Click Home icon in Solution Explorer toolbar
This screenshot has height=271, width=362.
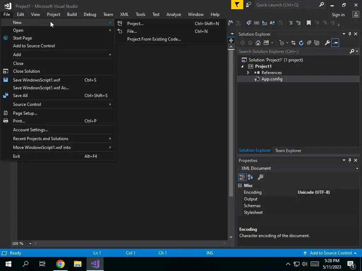point(258,43)
